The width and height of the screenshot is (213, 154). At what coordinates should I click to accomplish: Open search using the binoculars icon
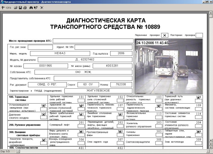click(x=31, y=8)
